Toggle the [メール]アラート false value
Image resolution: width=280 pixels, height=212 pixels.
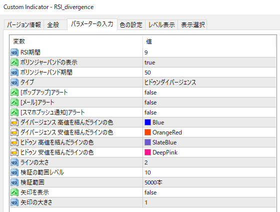(x=209, y=102)
